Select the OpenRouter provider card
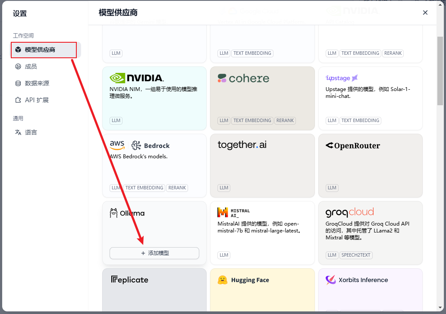This screenshot has height=314, width=446. pos(371,166)
